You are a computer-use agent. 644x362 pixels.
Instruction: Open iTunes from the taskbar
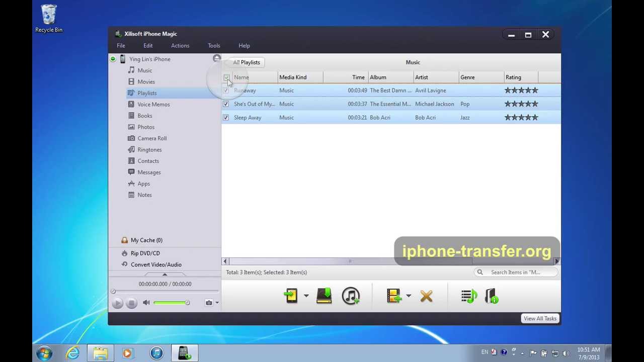click(156, 353)
